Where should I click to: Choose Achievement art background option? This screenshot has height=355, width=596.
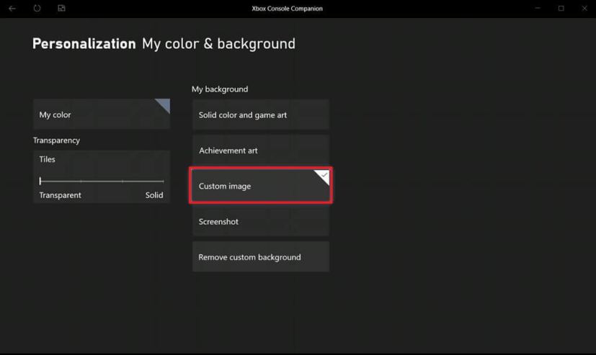tap(261, 150)
